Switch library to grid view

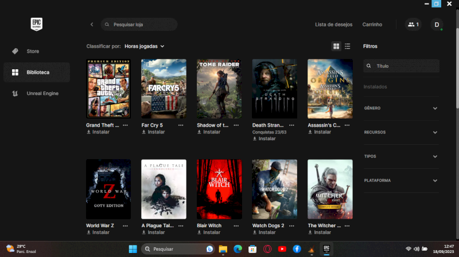(336, 46)
